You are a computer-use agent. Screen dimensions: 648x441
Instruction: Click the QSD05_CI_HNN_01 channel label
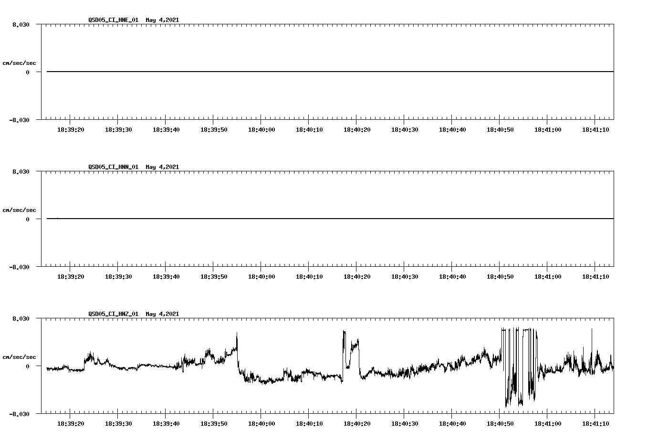[115, 167]
